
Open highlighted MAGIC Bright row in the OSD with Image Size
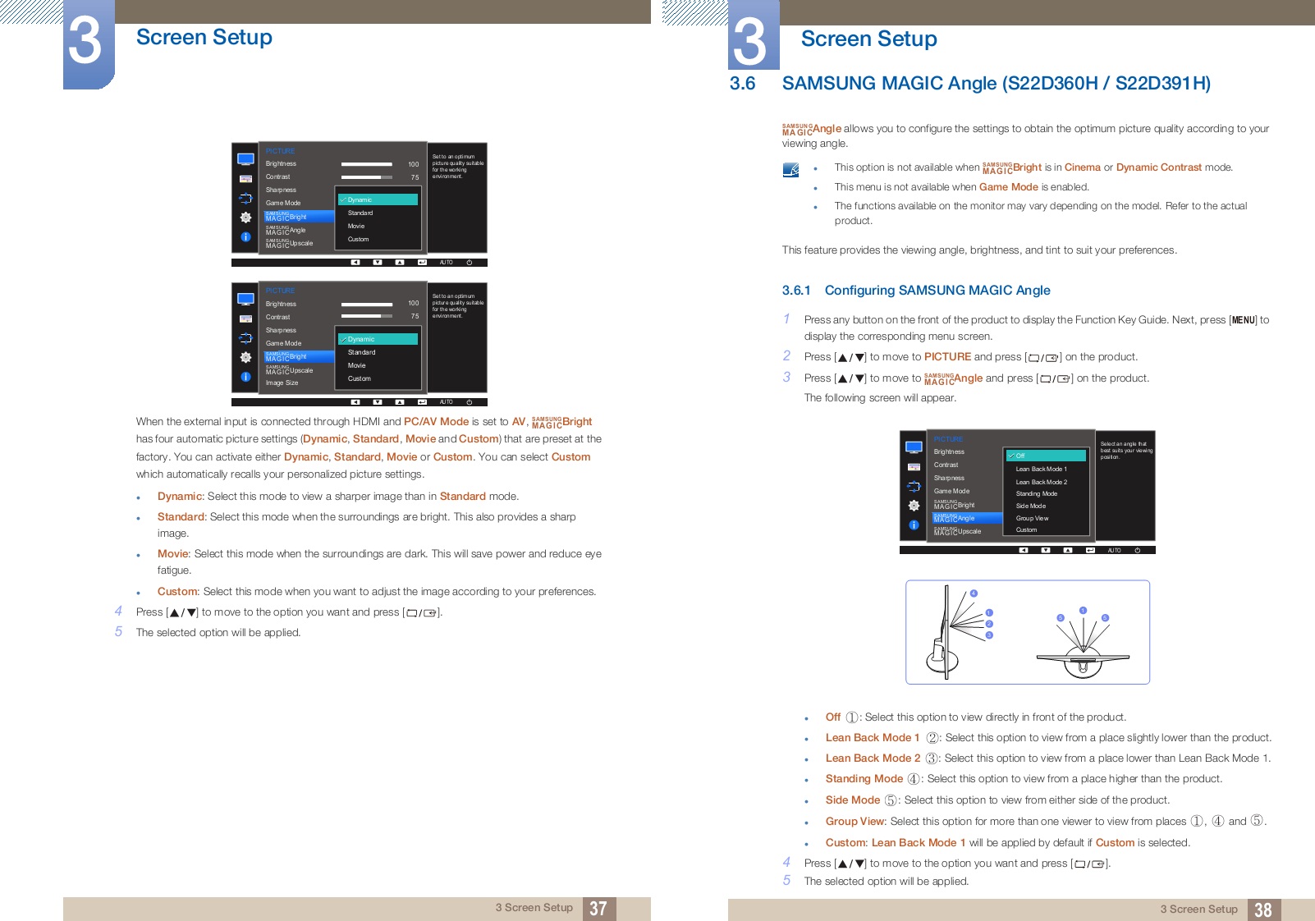[299, 356]
